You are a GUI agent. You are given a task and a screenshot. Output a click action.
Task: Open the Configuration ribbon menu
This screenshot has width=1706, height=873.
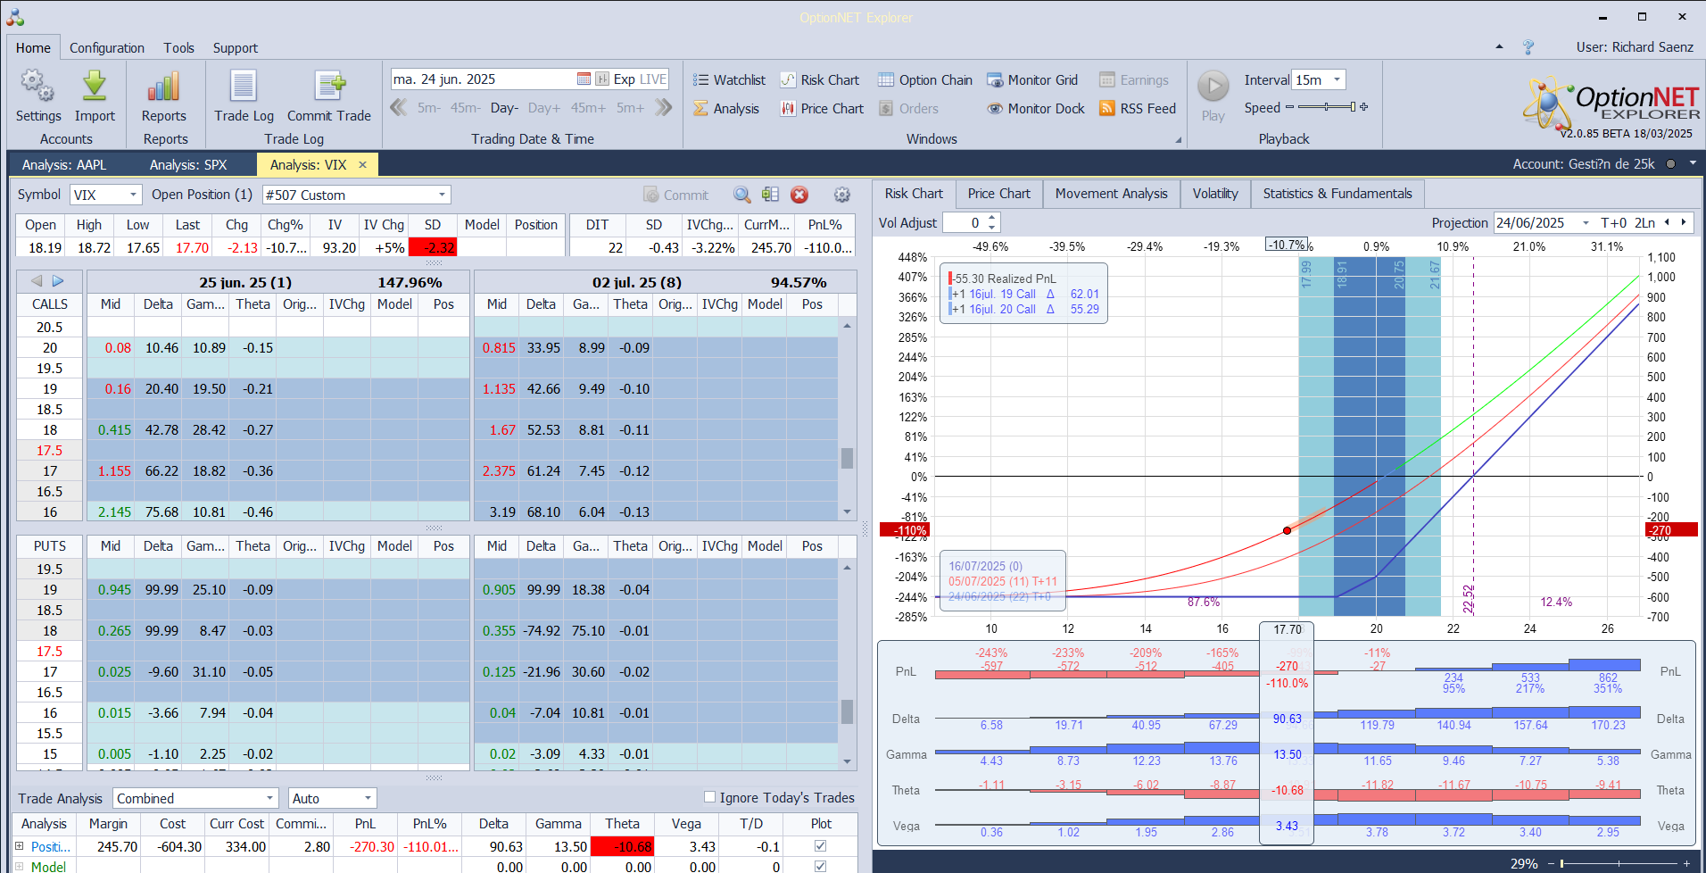point(107,48)
